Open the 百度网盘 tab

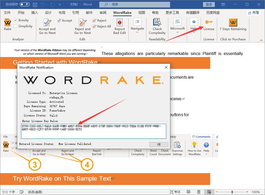coord(213,13)
